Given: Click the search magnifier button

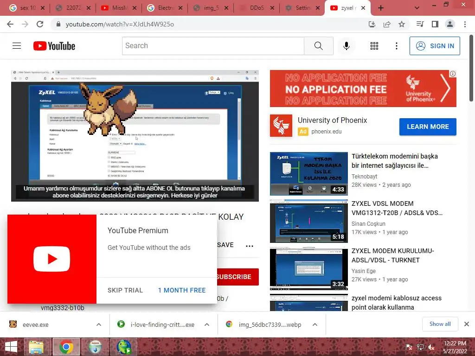Looking at the screenshot, I should click(x=318, y=46).
